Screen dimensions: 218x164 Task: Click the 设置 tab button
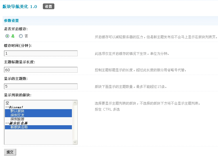coord(49,6)
